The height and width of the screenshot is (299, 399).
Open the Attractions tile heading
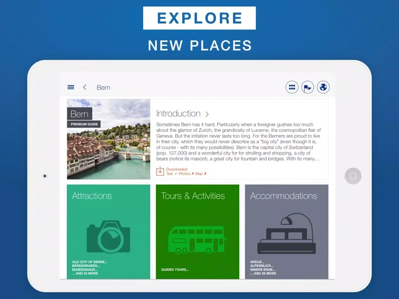(x=92, y=196)
